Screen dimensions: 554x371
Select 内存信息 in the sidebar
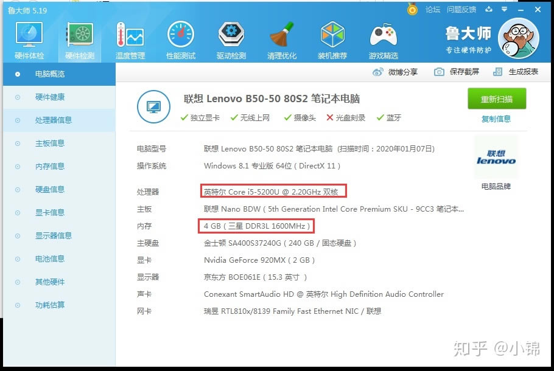(x=59, y=166)
